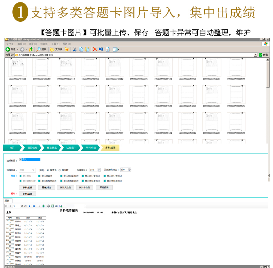Refresh the report with the green icon
Viewport: 273px width, 268px height.
pos(43,206)
